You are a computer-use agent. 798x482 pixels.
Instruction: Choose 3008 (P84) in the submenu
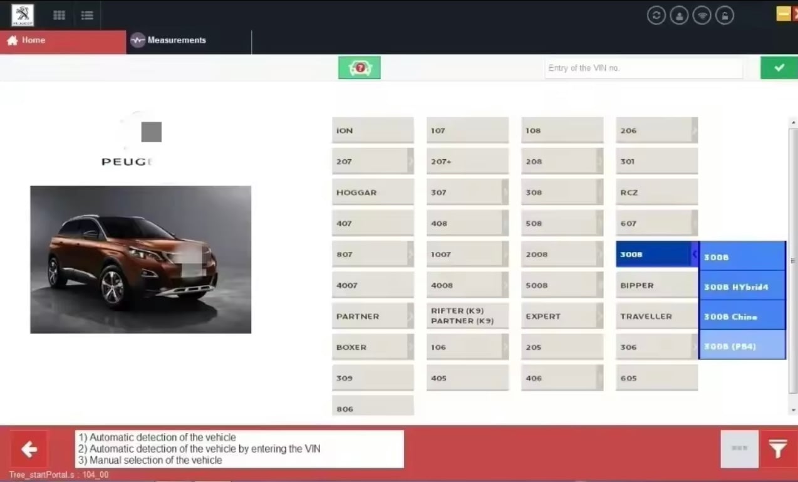(742, 345)
